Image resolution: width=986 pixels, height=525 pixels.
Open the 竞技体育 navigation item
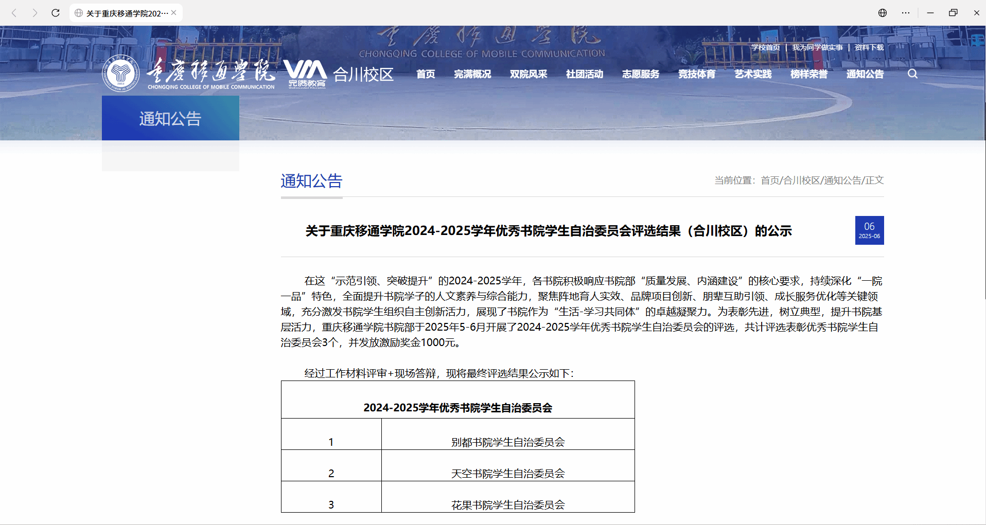tap(697, 74)
